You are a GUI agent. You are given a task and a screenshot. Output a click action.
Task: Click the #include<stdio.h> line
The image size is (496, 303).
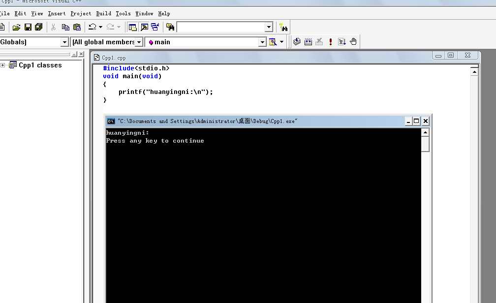[x=136, y=68]
